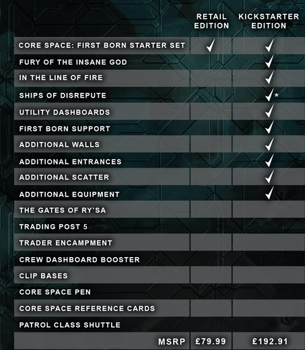Viewport: 305px width, 350px height.
Task: Click Kickstarter checkmark for First Born Support
Action: 269,127
